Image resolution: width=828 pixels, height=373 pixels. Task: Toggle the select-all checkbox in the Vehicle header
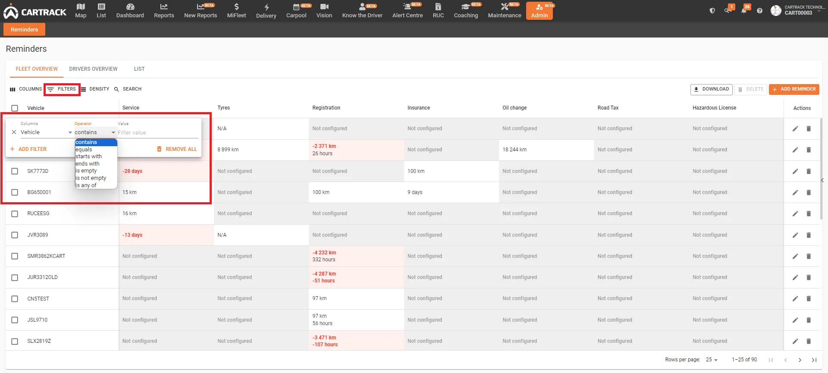(15, 108)
